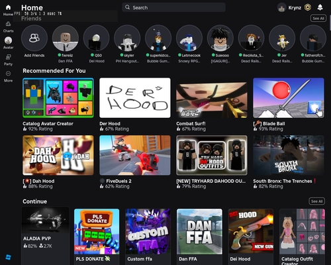Open the Der Hood game thumbnail
Viewport: 331px width, 265px height.
tap(135, 98)
